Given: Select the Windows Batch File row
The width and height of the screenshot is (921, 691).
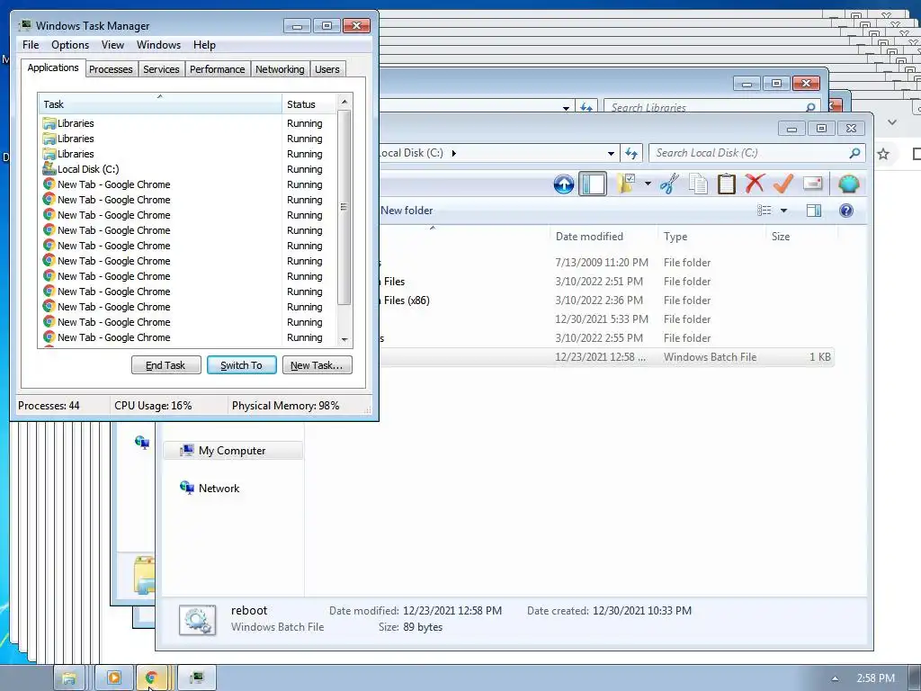Looking at the screenshot, I should click(x=606, y=356).
